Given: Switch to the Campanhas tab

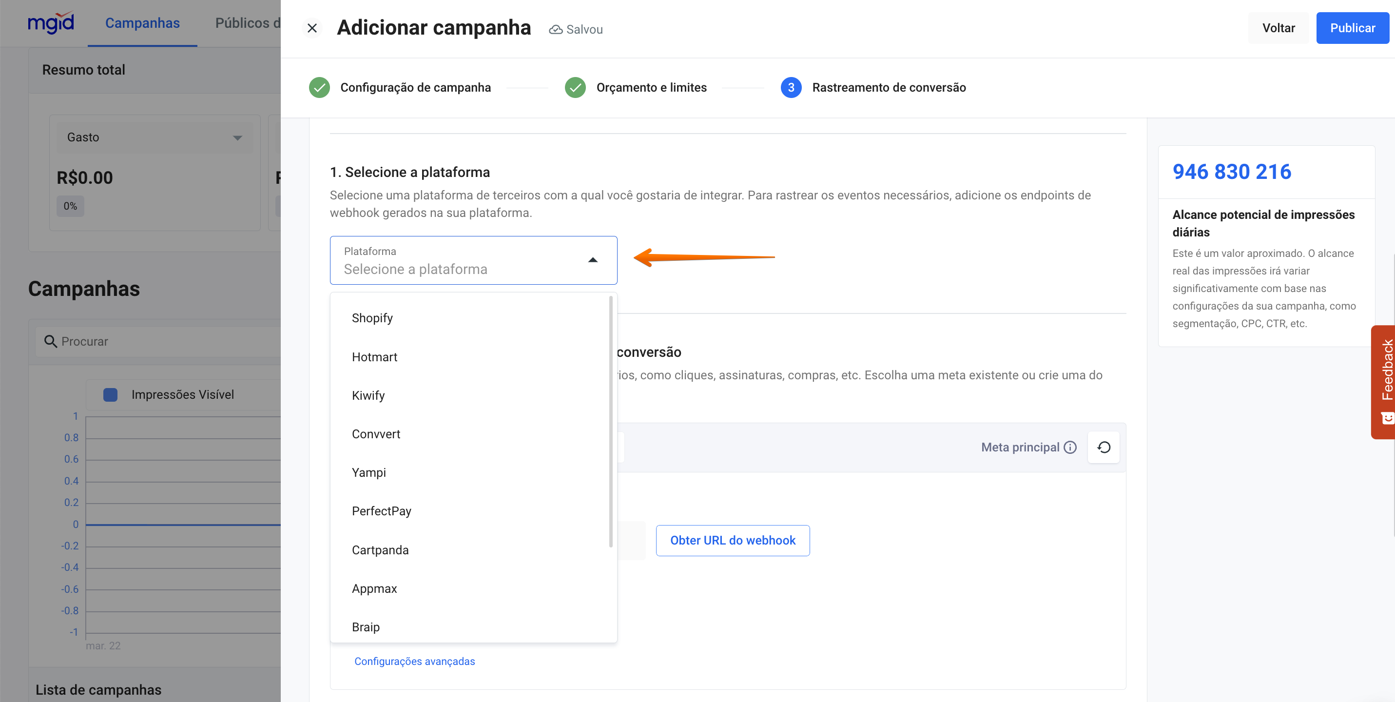Looking at the screenshot, I should coord(142,23).
